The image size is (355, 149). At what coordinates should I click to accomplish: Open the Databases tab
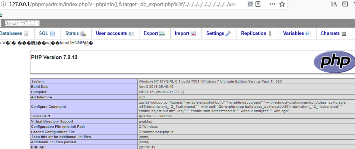14,33
